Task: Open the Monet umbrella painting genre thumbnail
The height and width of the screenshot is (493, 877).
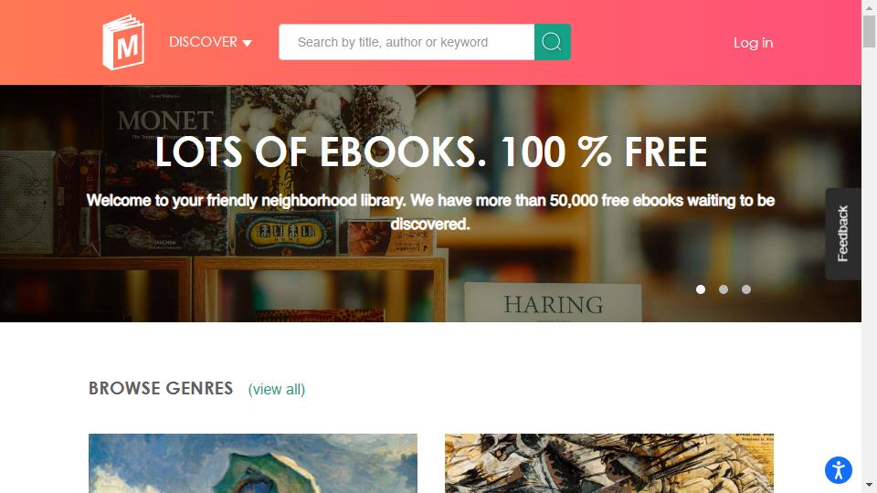Action: pyautogui.click(x=253, y=464)
